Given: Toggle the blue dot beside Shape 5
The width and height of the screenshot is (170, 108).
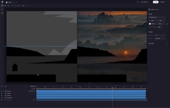Looking at the screenshot, I should click(x=2, y=95).
